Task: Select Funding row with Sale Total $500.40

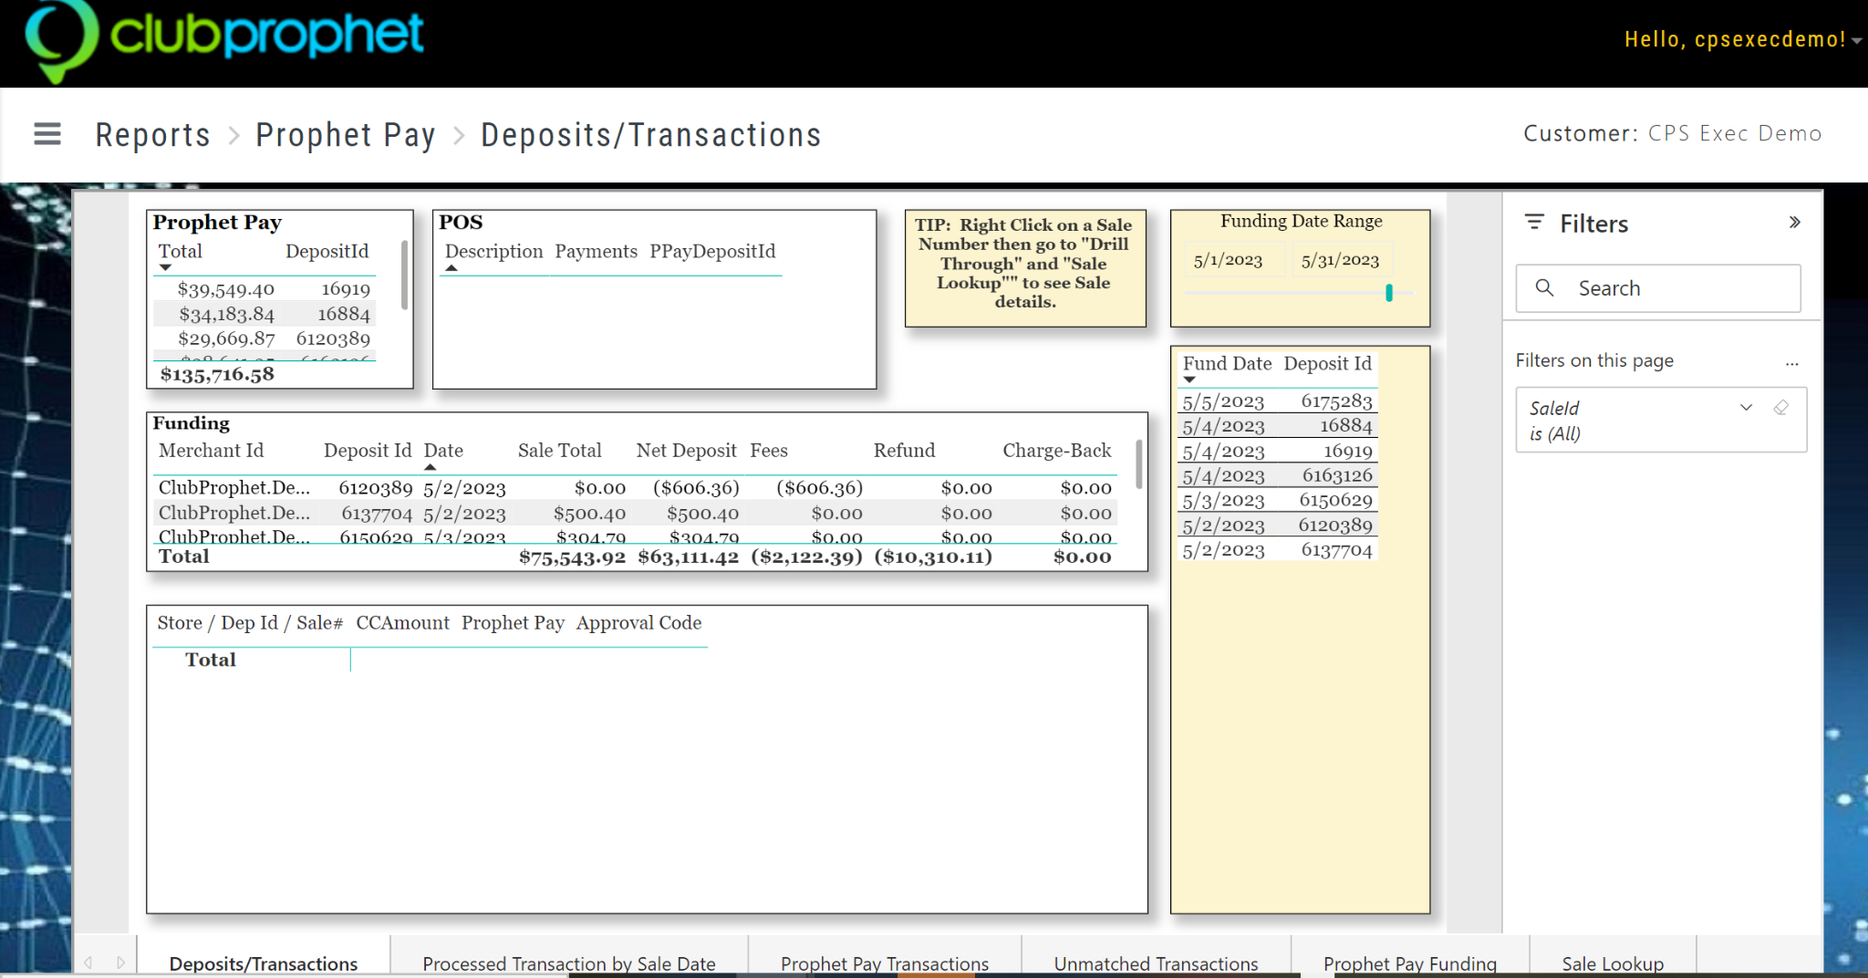Action: click(x=635, y=513)
